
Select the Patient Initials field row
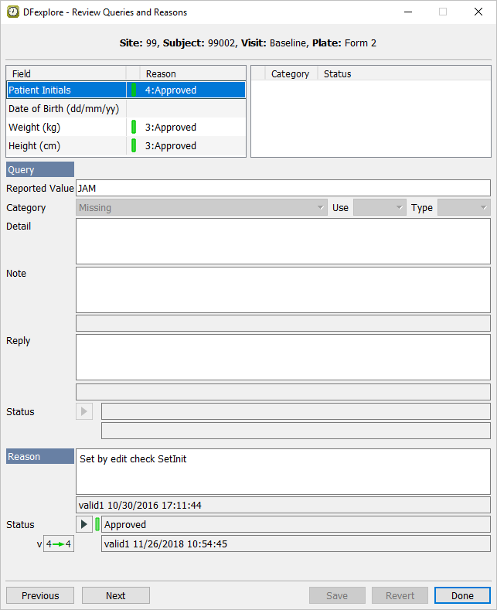tap(66, 90)
